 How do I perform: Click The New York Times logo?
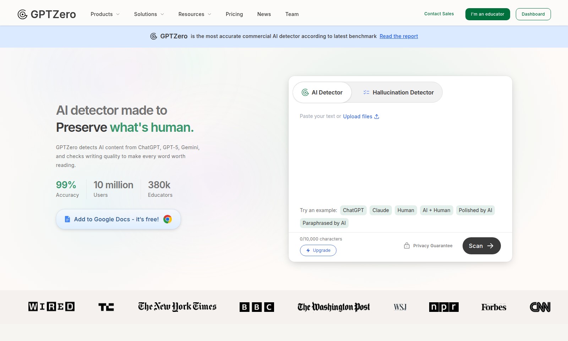pyautogui.click(x=177, y=307)
